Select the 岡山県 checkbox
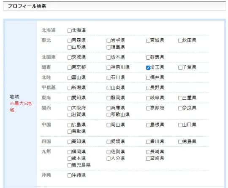The width and height of the screenshot is (228, 188). pyautogui.click(x=109, y=125)
